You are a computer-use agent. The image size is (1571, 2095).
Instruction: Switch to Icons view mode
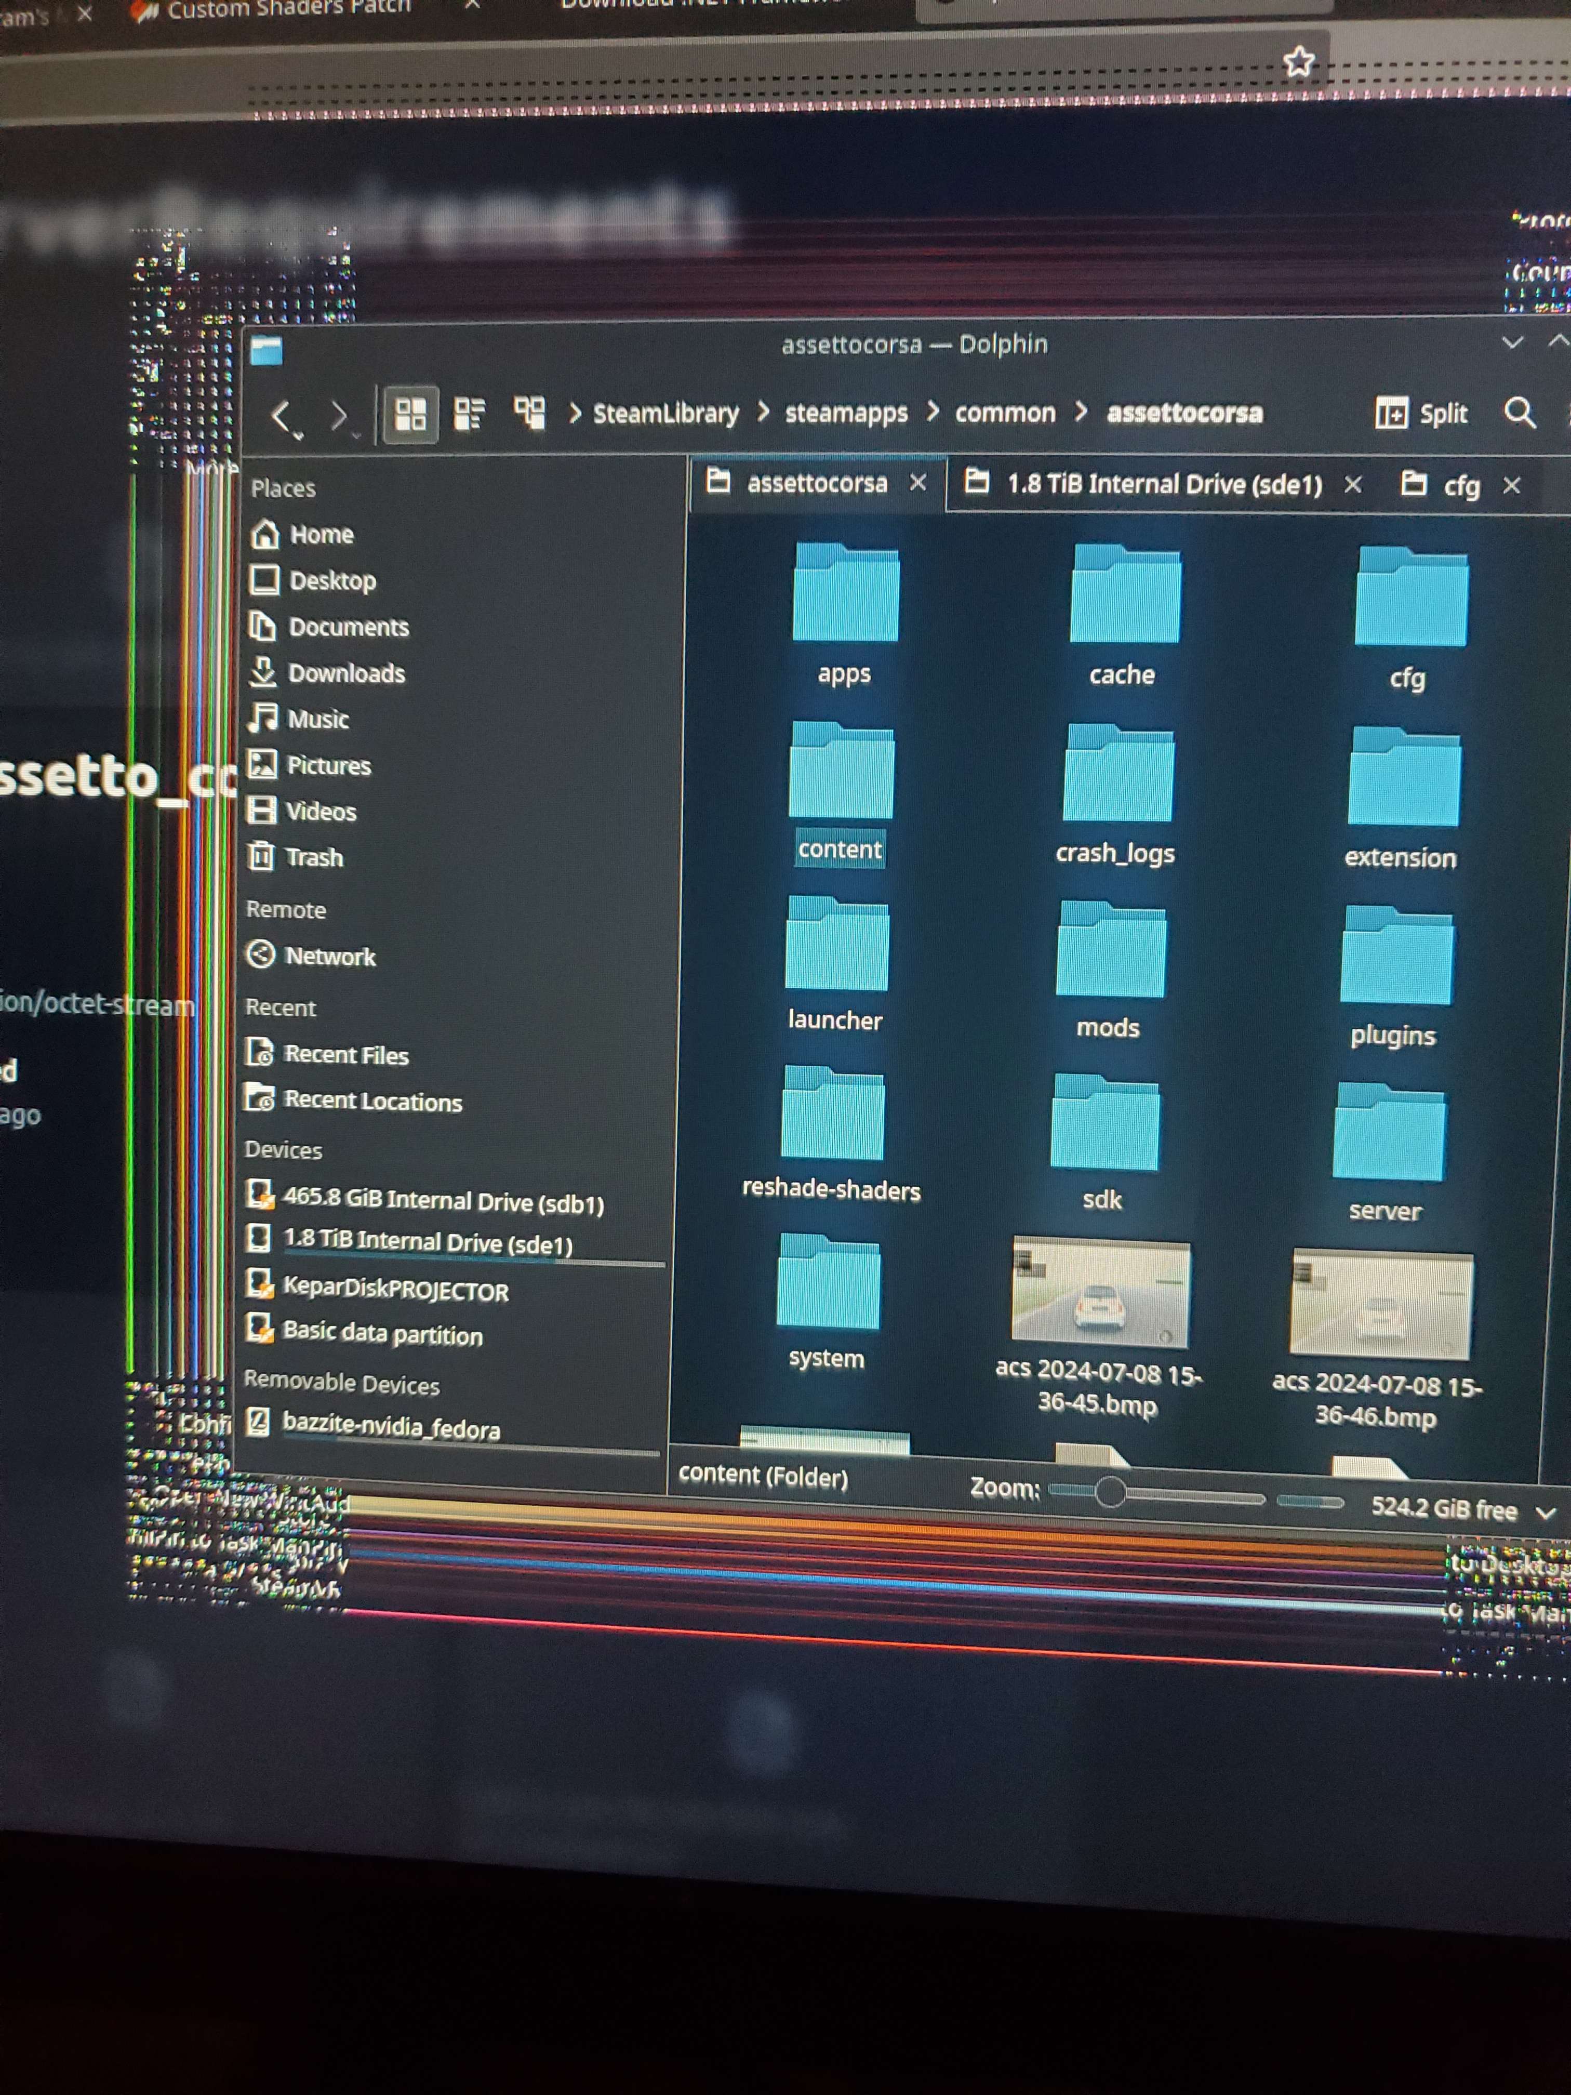click(410, 414)
